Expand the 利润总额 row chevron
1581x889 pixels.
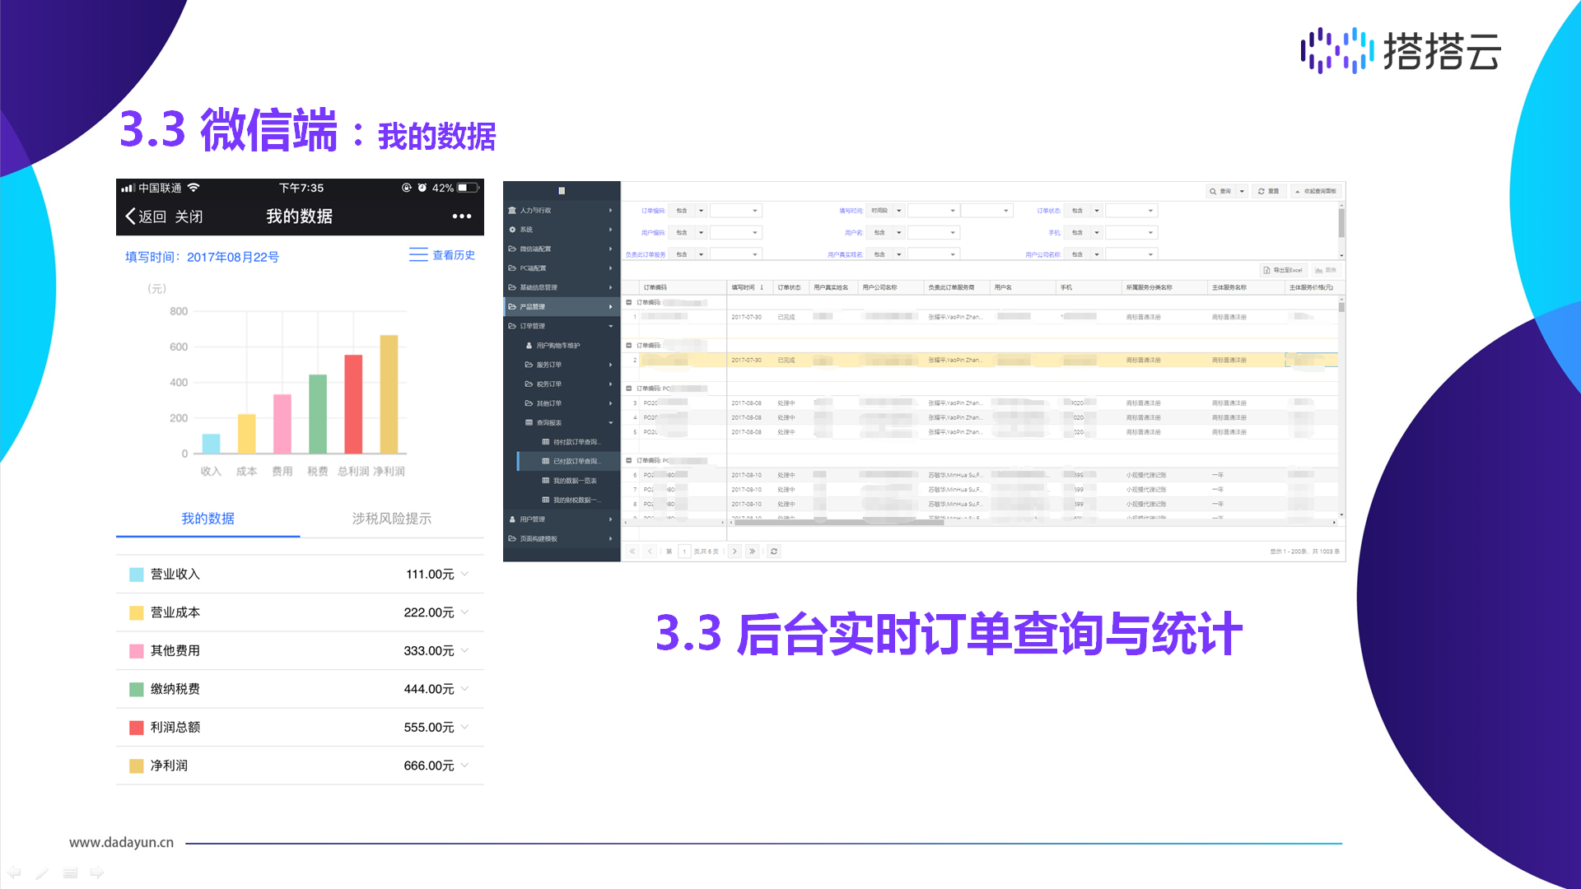click(x=465, y=727)
